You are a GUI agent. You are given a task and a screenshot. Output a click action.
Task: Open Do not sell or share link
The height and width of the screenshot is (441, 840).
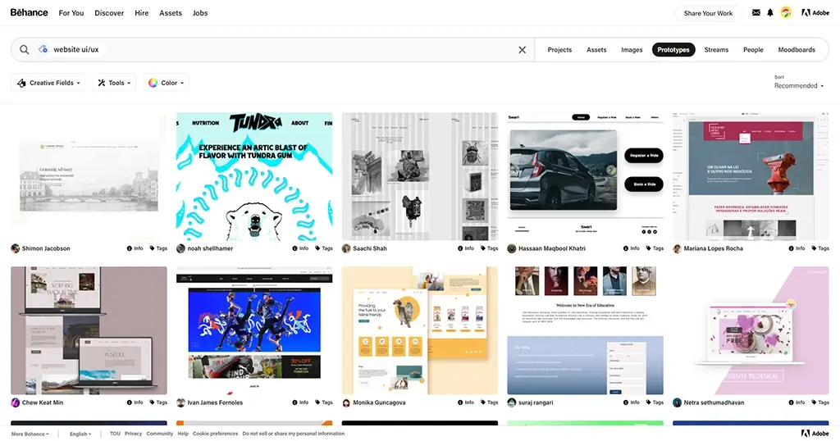[294, 434]
